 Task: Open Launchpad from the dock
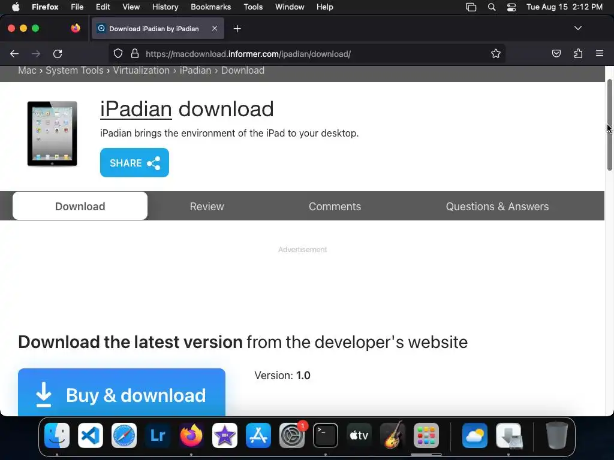click(426, 435)
